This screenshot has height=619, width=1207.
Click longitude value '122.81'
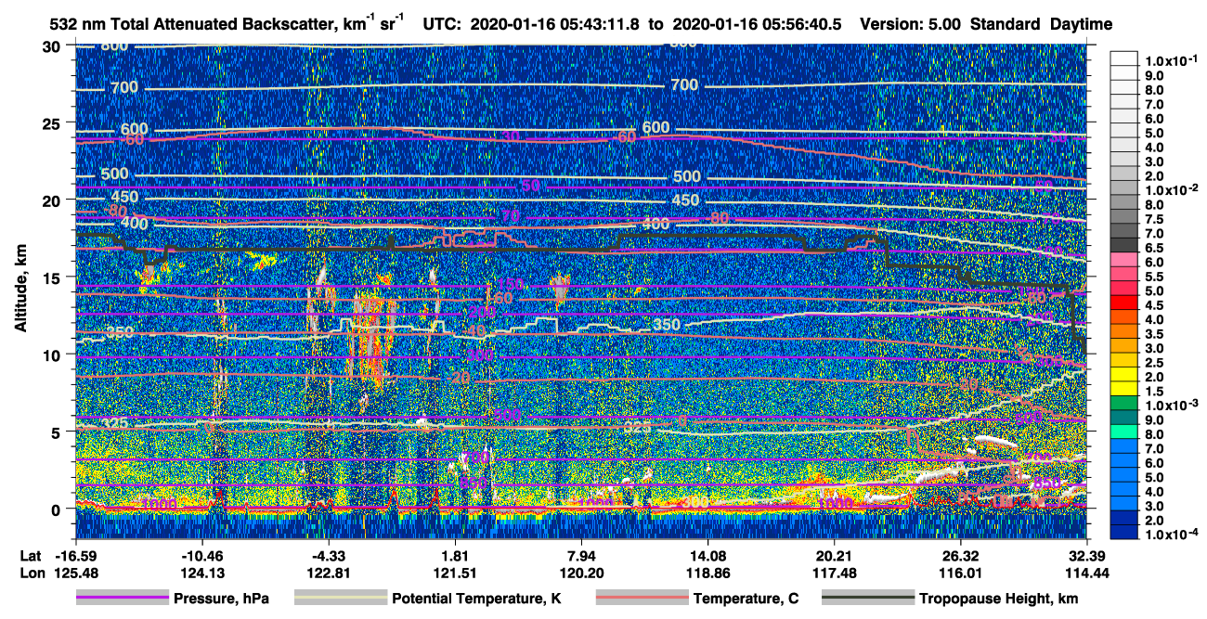328,573
